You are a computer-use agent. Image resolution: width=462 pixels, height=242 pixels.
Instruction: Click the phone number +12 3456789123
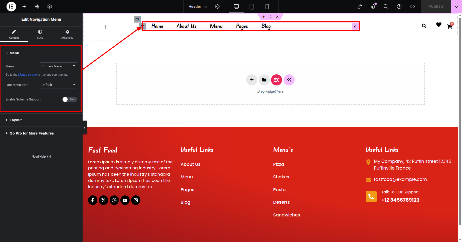(x=400, y=200)
